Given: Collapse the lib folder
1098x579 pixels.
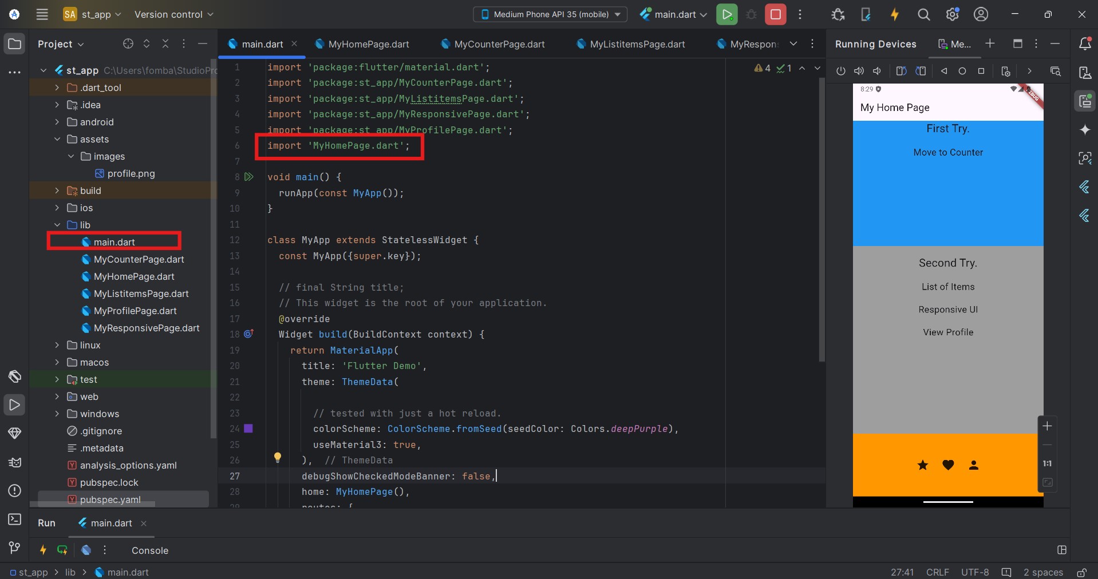Looking at the screenshot, I should tap(57, 225).
